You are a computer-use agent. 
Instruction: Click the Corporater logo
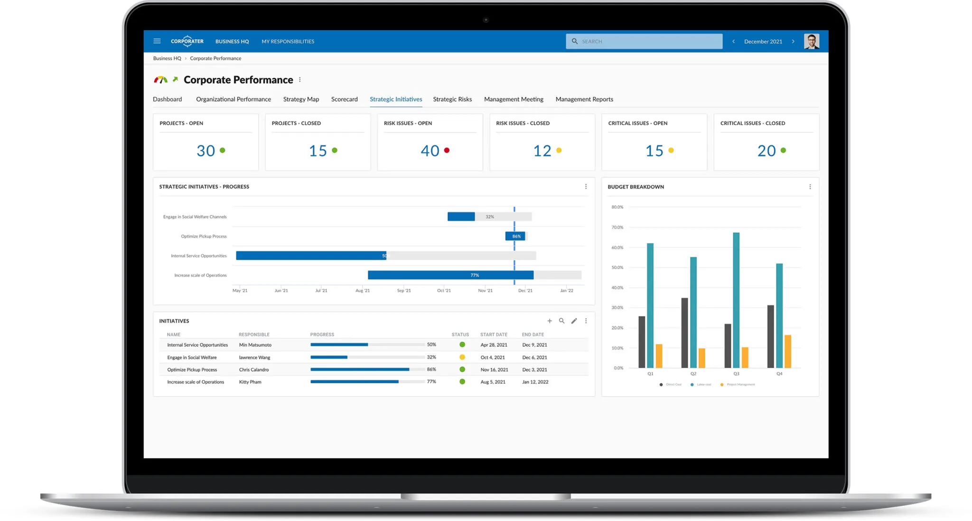coord(187,41)
